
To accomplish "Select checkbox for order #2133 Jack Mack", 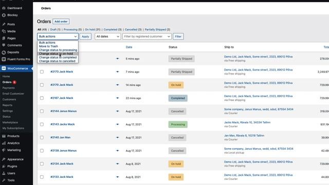I will tap(42, 177).
